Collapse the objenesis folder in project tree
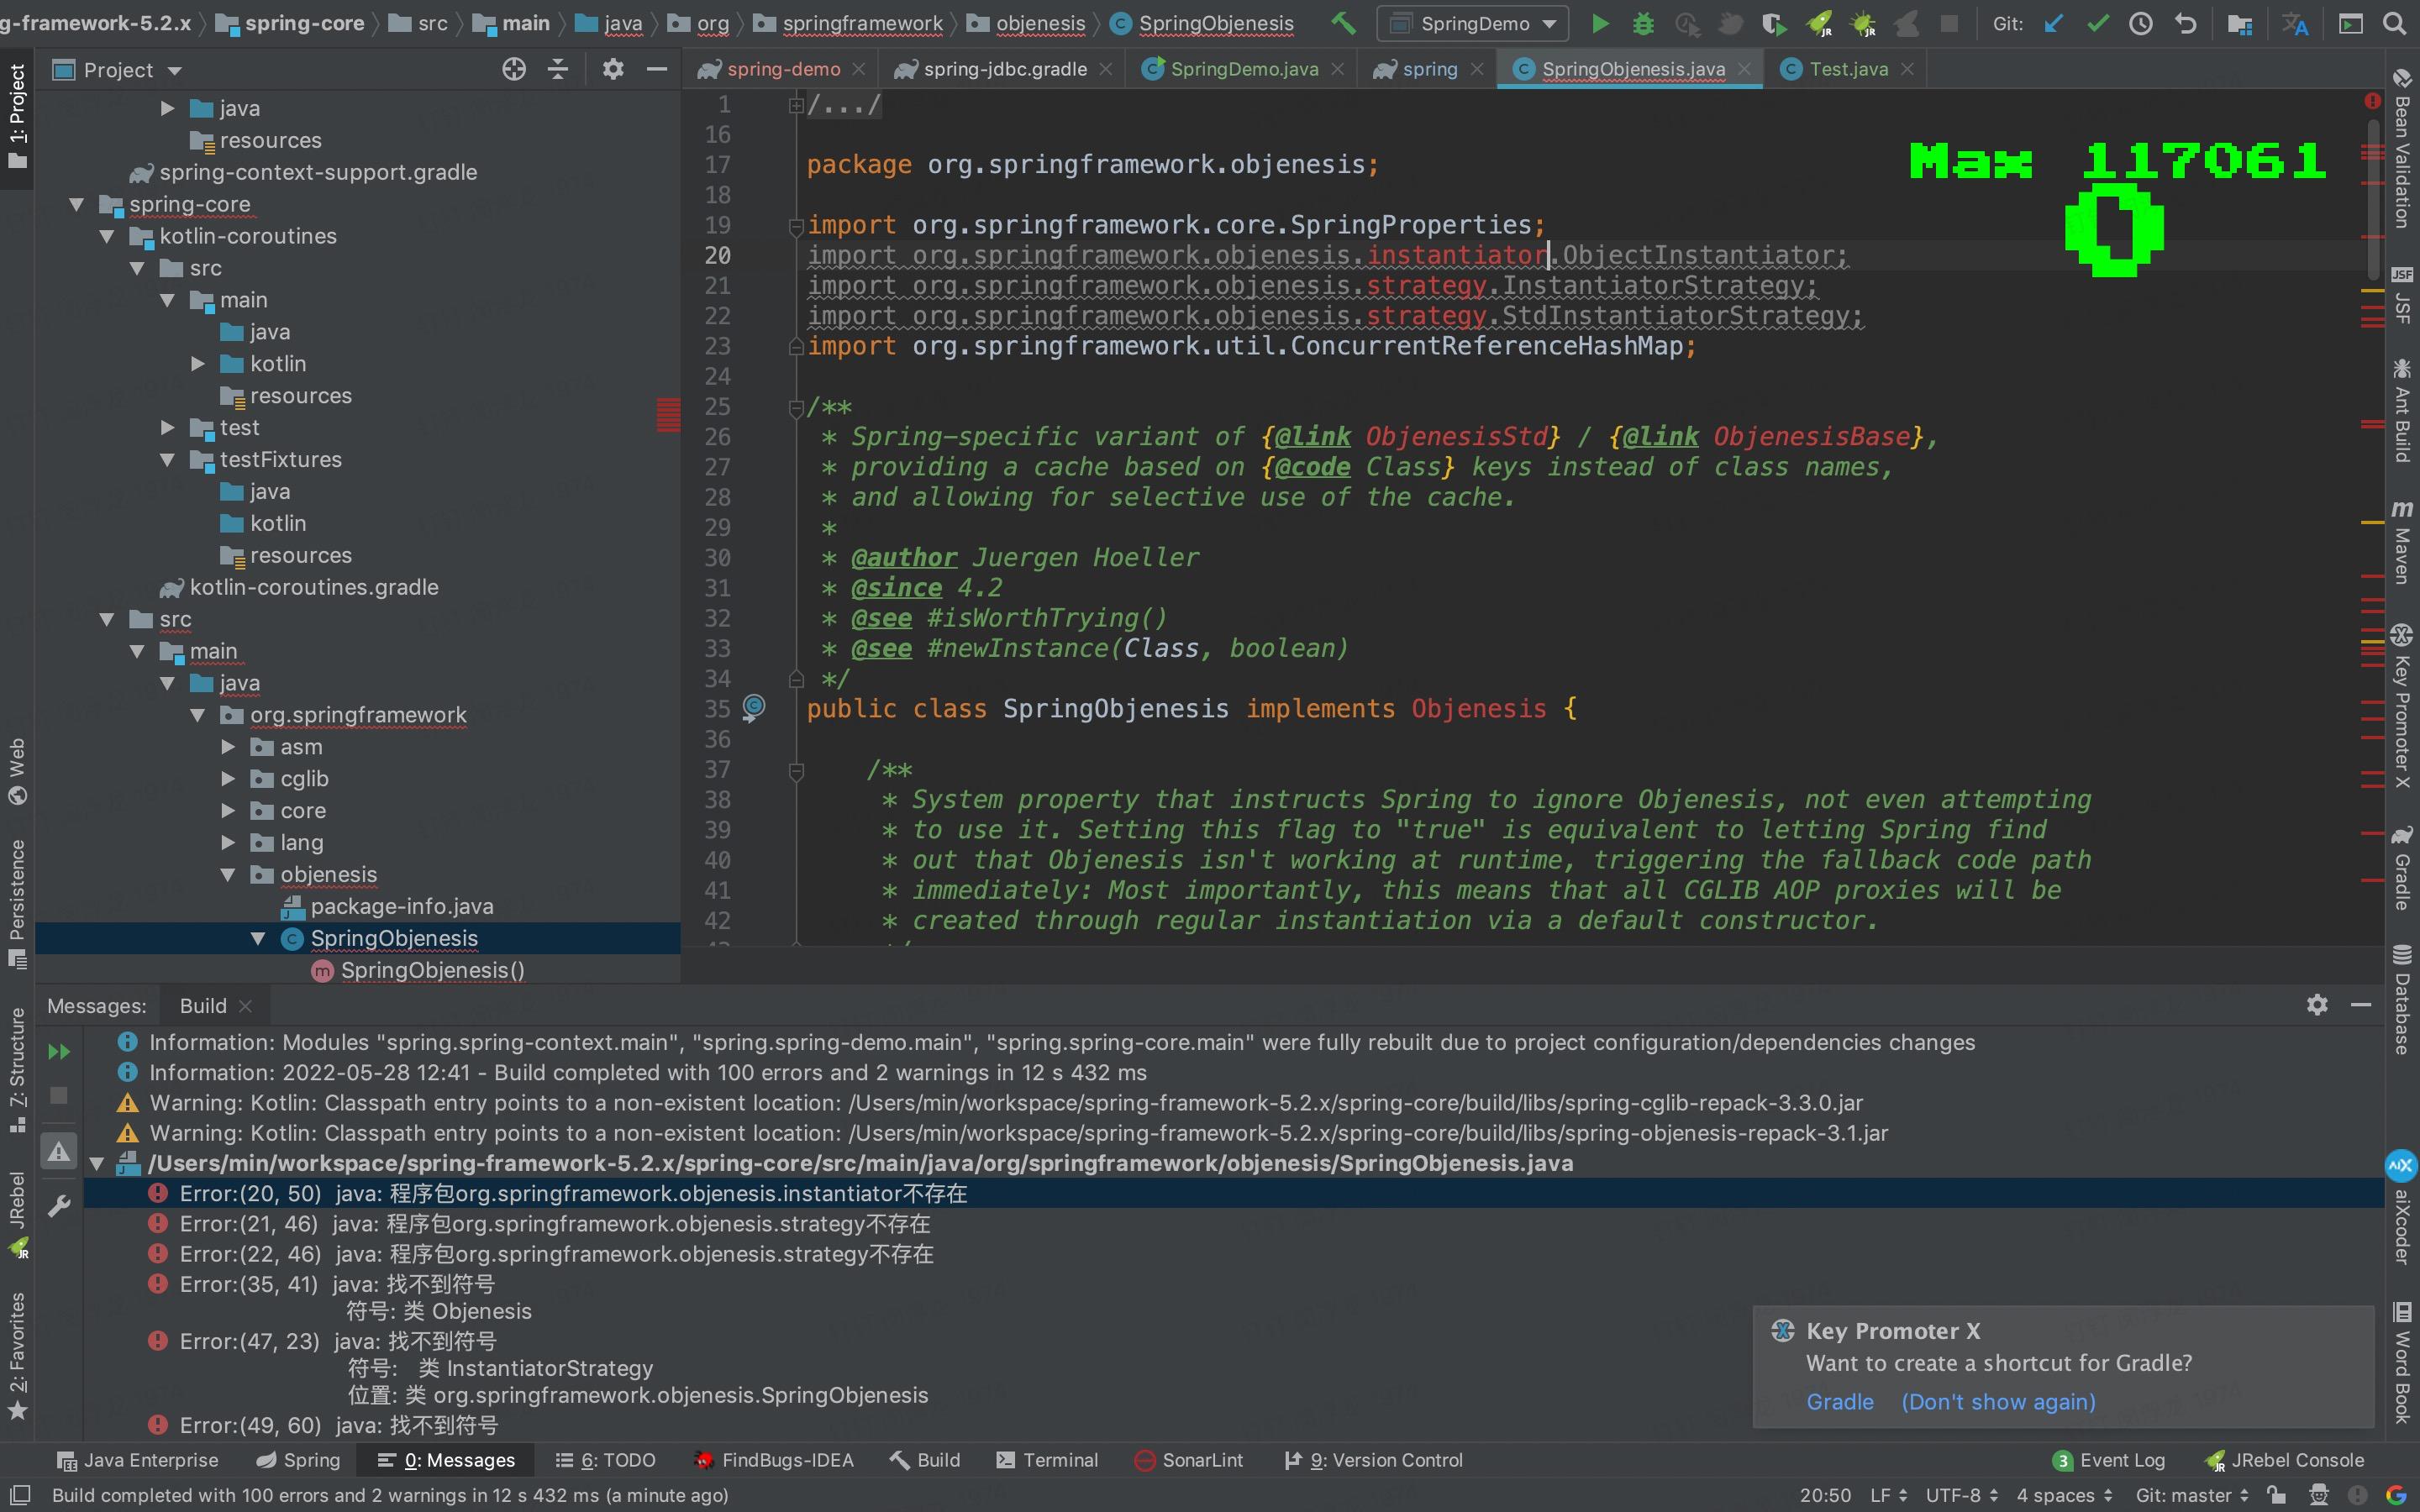 tap(228, 875)
